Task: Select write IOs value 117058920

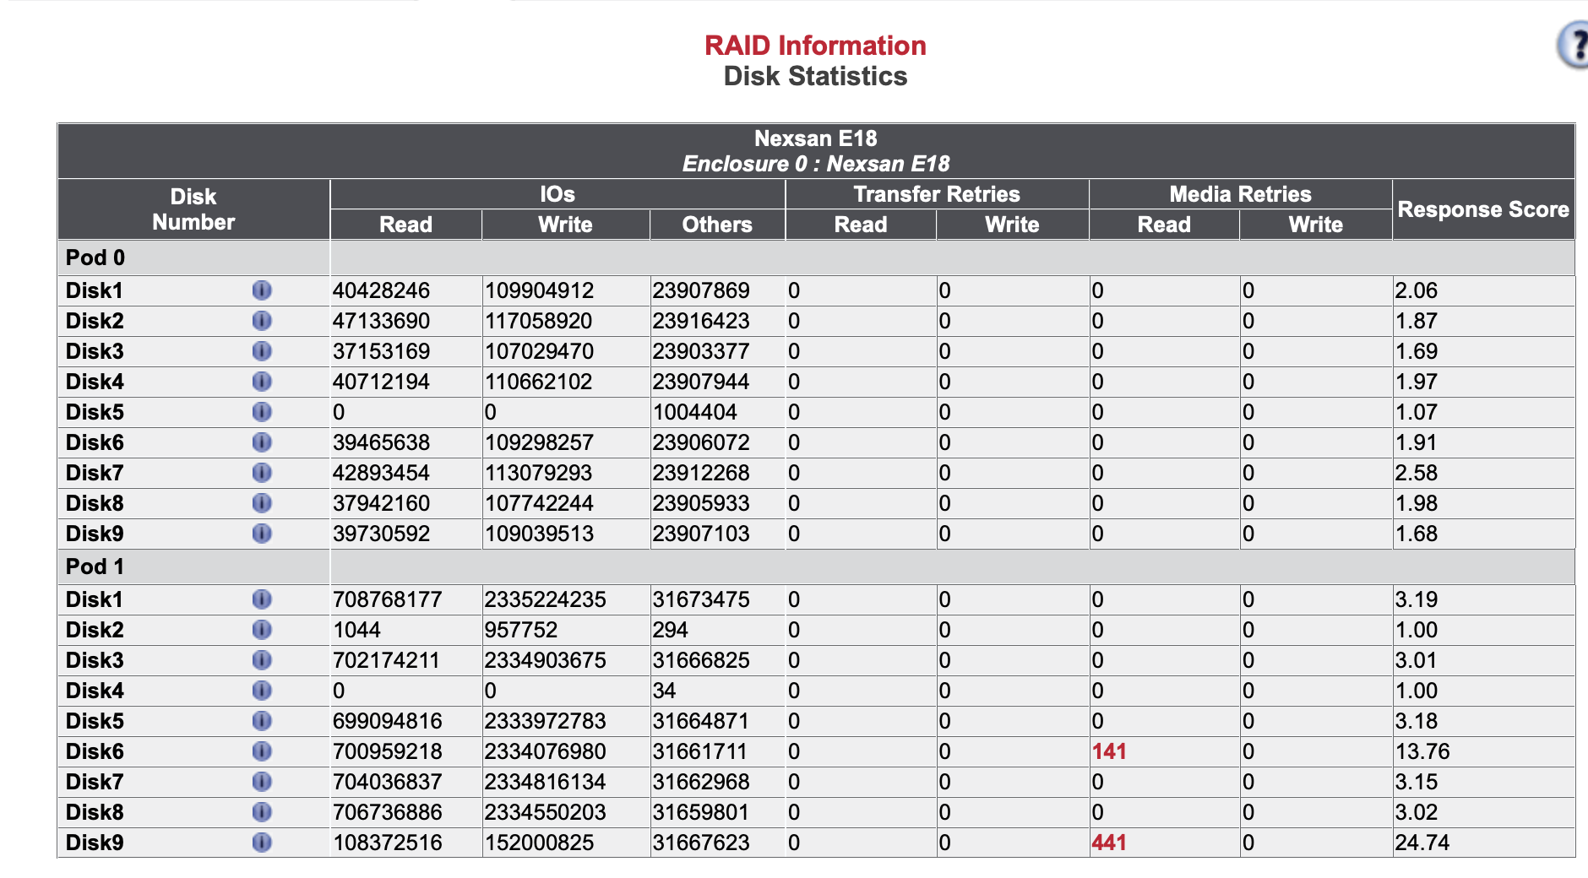Action: coord(539,321)
